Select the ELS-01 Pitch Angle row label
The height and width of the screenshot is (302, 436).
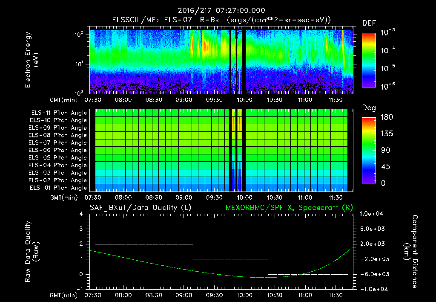(58, 188)
